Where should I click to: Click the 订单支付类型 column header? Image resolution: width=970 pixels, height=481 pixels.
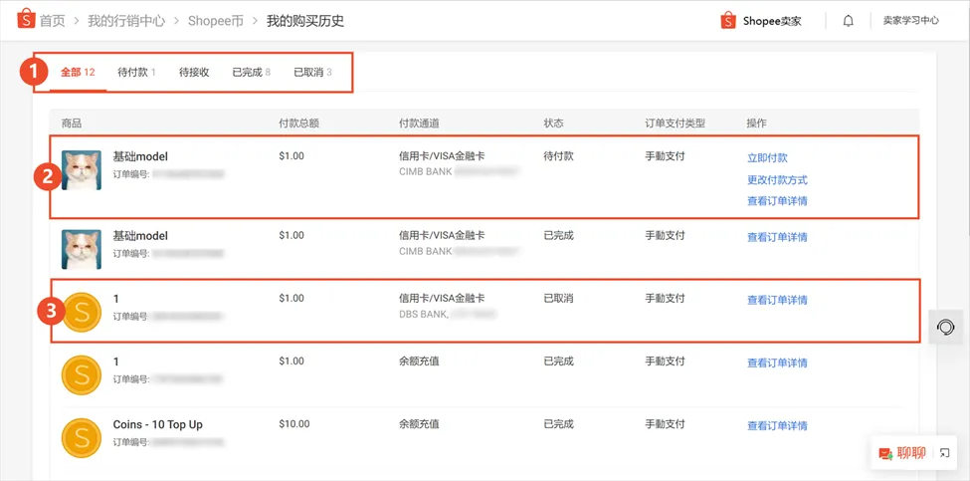pos(675,123)
